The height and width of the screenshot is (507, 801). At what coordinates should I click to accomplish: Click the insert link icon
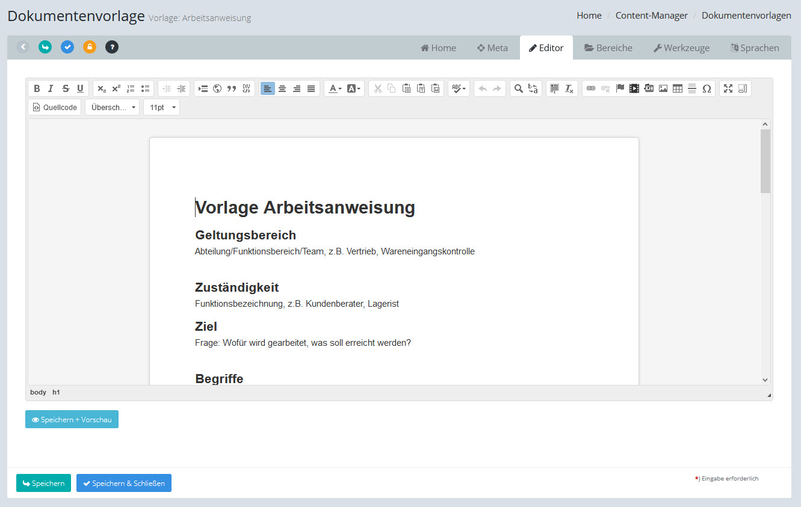click(591, 88)
